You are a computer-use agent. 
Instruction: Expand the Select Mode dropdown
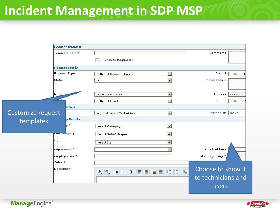pyautogui.click(x=133, y=94)
